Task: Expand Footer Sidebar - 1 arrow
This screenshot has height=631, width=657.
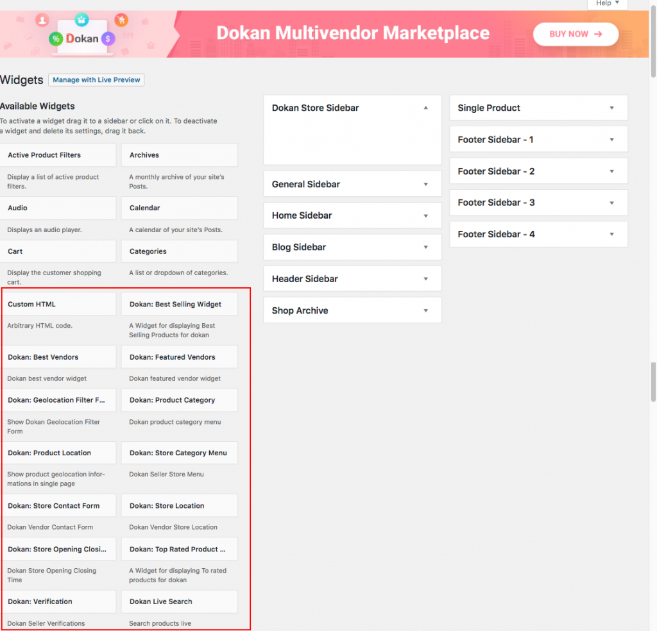Action: [611, 139]
